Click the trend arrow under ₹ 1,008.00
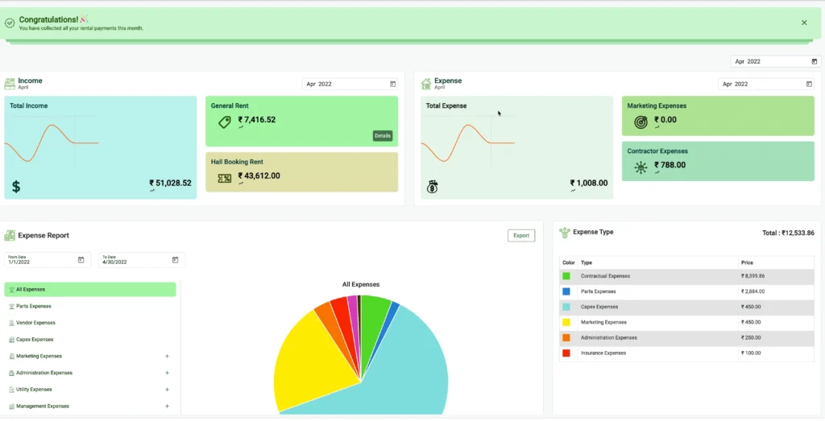 tap(573, 191)
